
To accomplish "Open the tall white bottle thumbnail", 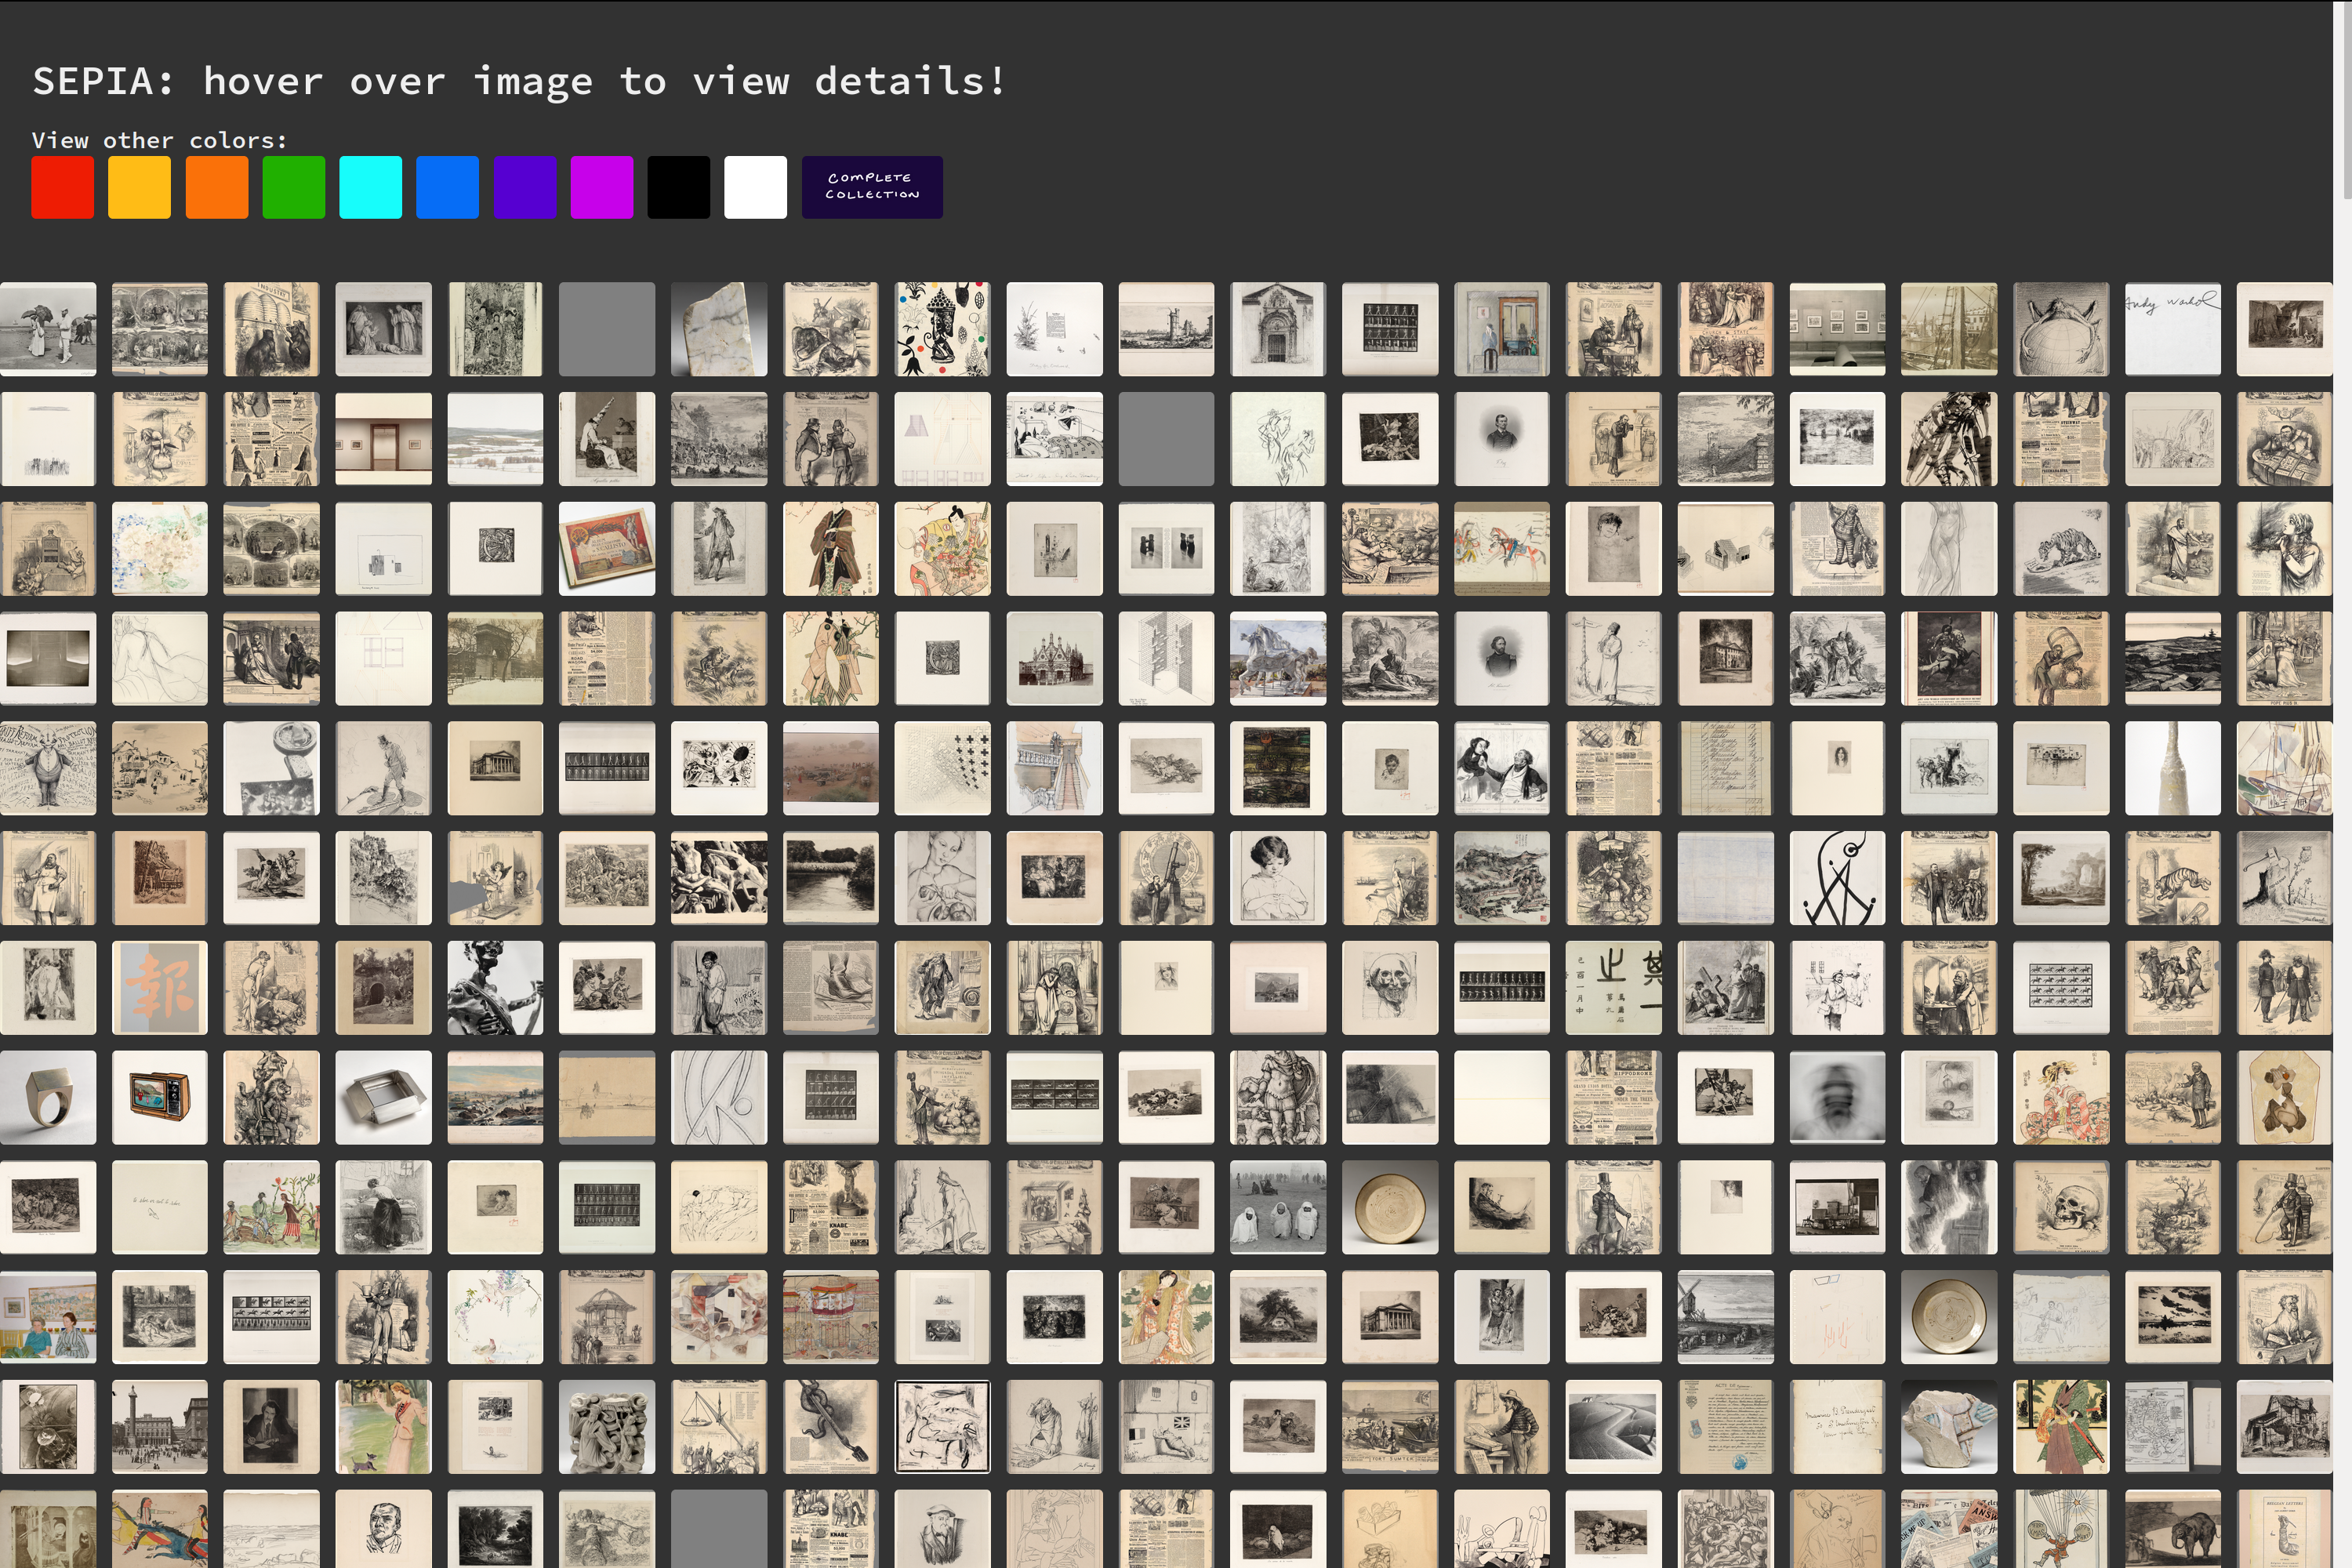I will [2172, 768].
